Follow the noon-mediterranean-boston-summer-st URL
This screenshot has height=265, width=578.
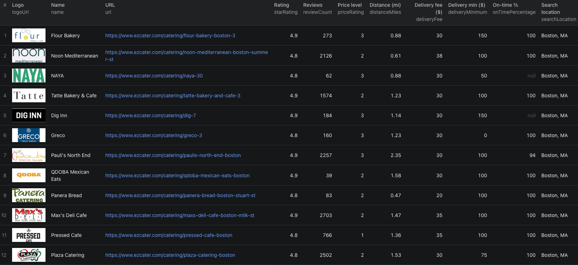pos(187,56)
